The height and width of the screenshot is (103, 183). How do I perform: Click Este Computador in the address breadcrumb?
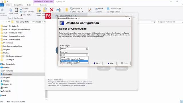pos(23,22)
